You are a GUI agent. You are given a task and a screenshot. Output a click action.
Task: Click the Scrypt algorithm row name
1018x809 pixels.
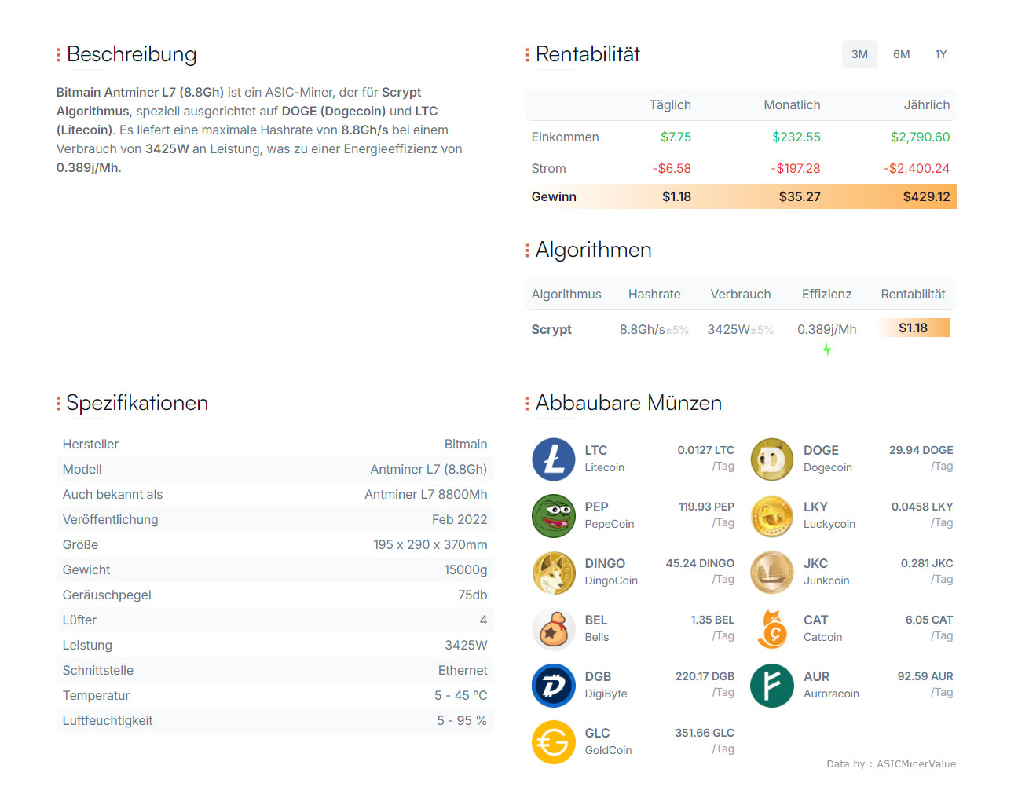click(x=551, y=329)
